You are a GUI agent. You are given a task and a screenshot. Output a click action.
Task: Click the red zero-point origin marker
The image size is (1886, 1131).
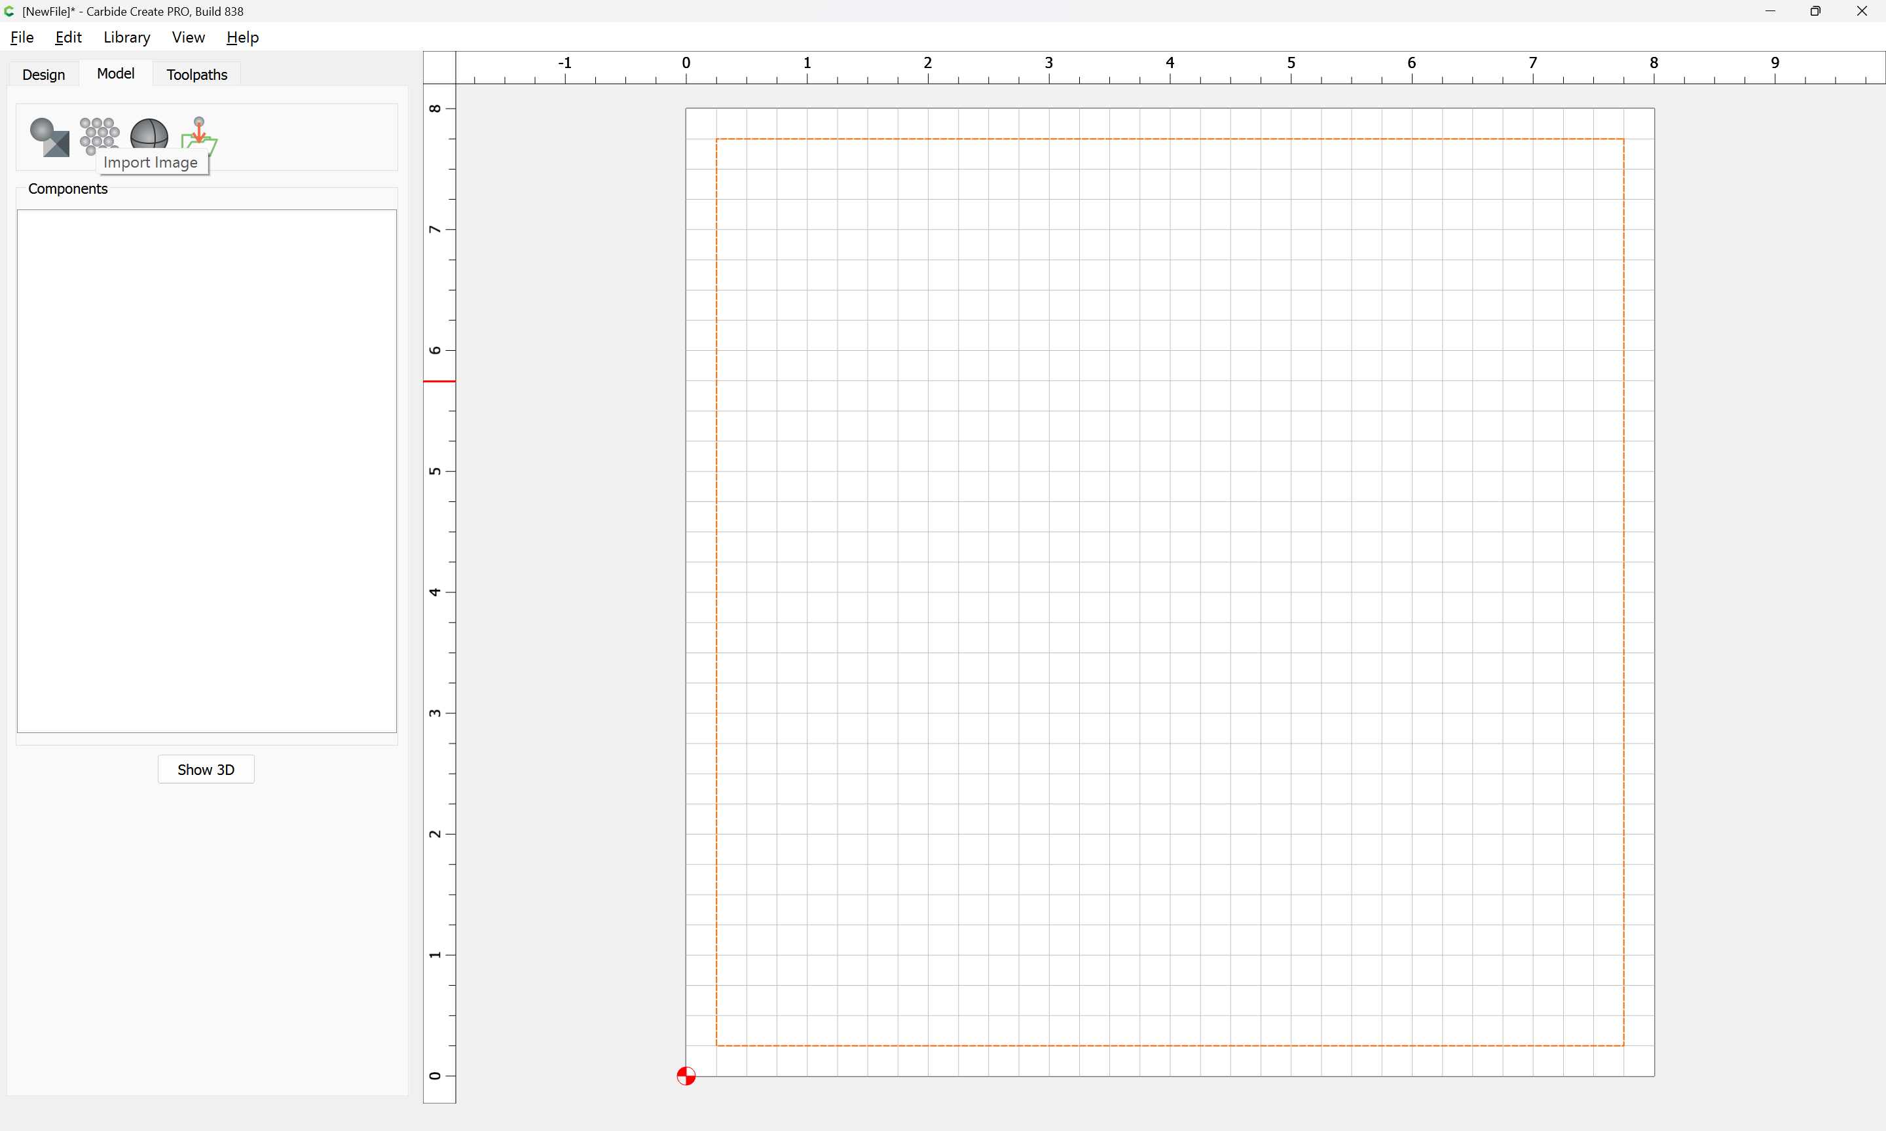coord(686,1075)
